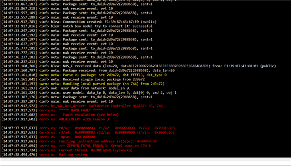Click the 'user model: data_tp 0' line at 14:07:37.161,224
The height and width of the screenshot is (166, 291).
click(89, 93)
